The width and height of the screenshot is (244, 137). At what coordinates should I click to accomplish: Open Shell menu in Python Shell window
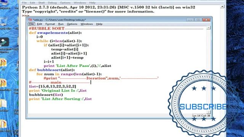click(42, 3)
